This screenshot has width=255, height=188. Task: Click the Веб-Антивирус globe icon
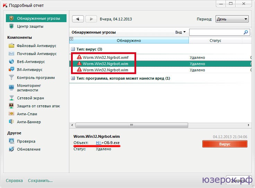coord(11,62)
